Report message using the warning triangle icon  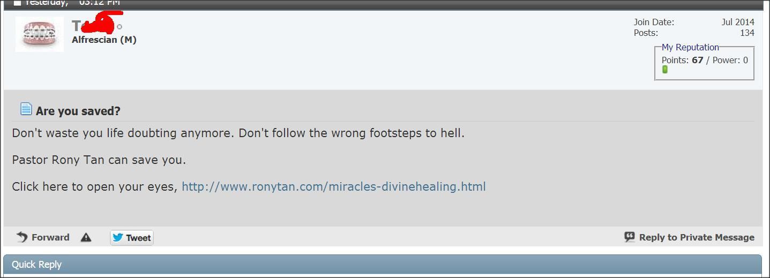[x=86, y=237]
